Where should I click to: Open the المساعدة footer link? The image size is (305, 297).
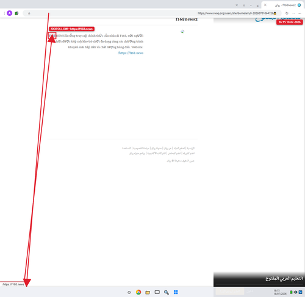tap(126, 148)
